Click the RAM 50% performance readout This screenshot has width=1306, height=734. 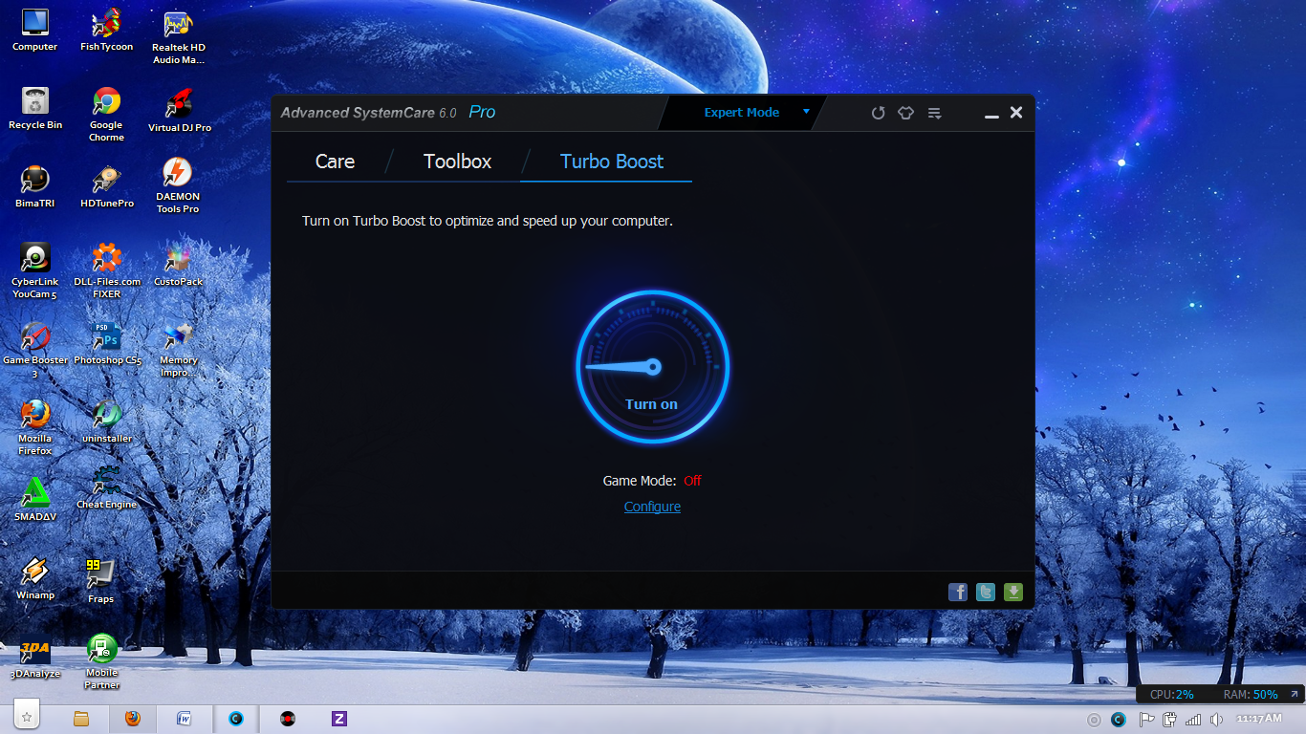tap(1251, 695)
